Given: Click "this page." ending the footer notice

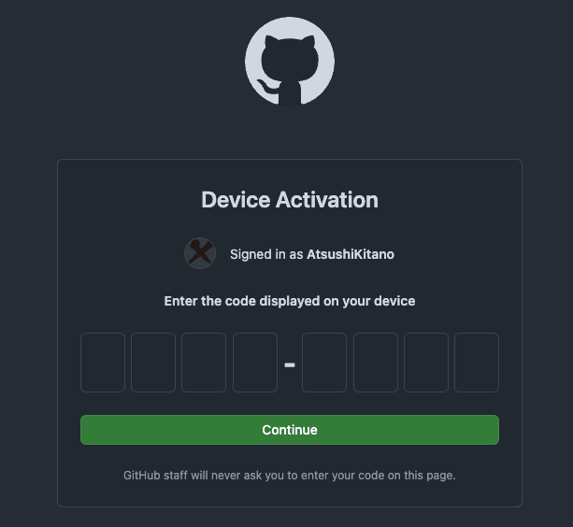Looking at the screenshot, I should (430, 476).
